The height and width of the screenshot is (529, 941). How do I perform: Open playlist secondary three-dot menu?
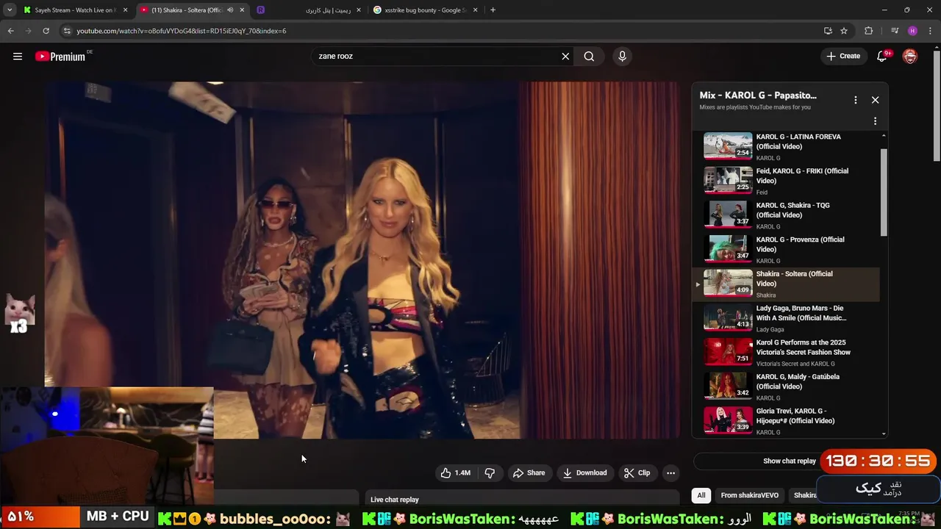pyautogui.click(x=875, y=121)
